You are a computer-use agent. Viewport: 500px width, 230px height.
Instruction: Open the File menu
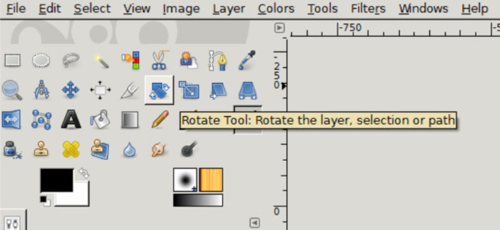(x=16, y=9)
